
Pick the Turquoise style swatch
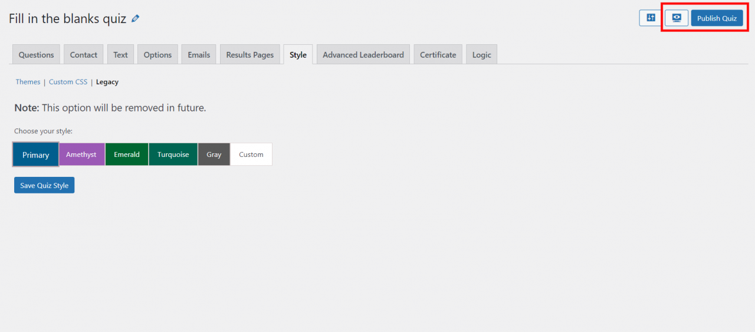(173, 155)
